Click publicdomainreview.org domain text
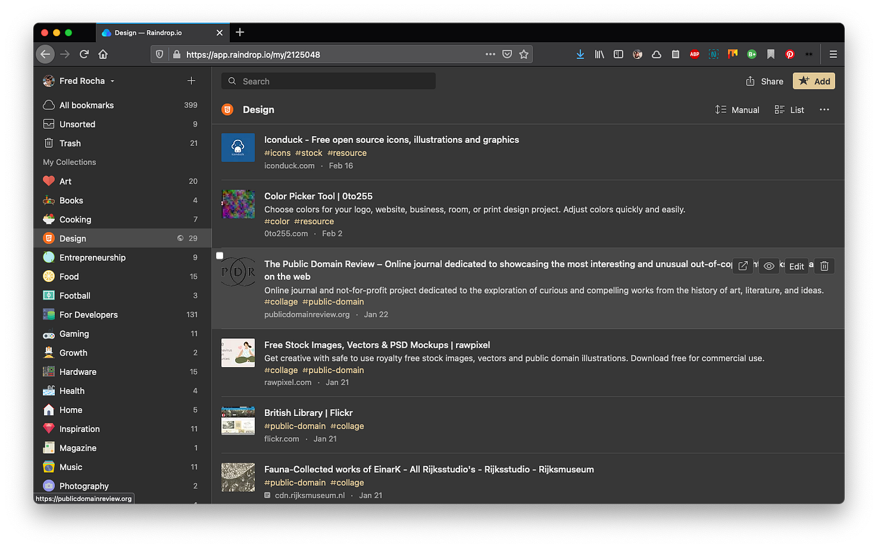This screenshot has height=548, width=878. click(x=307, y=315)
